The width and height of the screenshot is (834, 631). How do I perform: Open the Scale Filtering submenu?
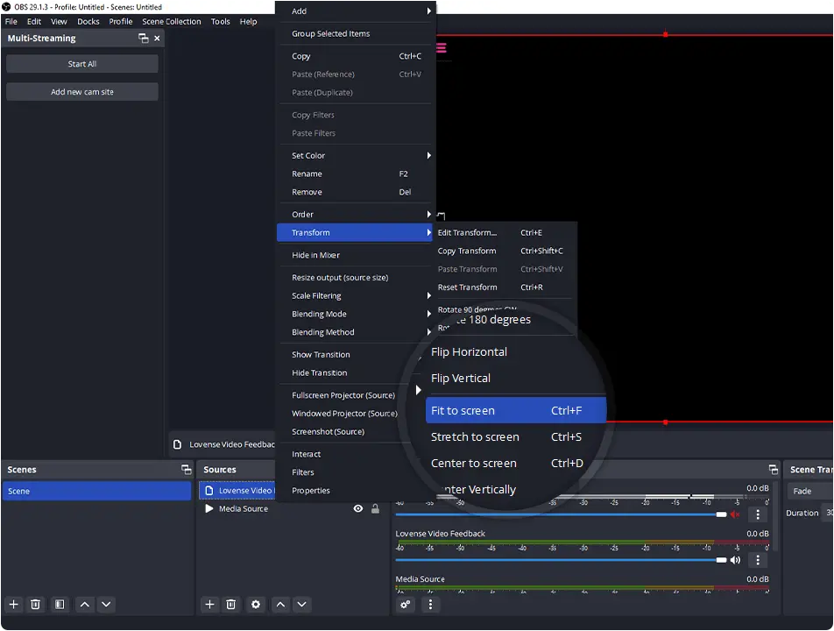click(x=354, y=296)
